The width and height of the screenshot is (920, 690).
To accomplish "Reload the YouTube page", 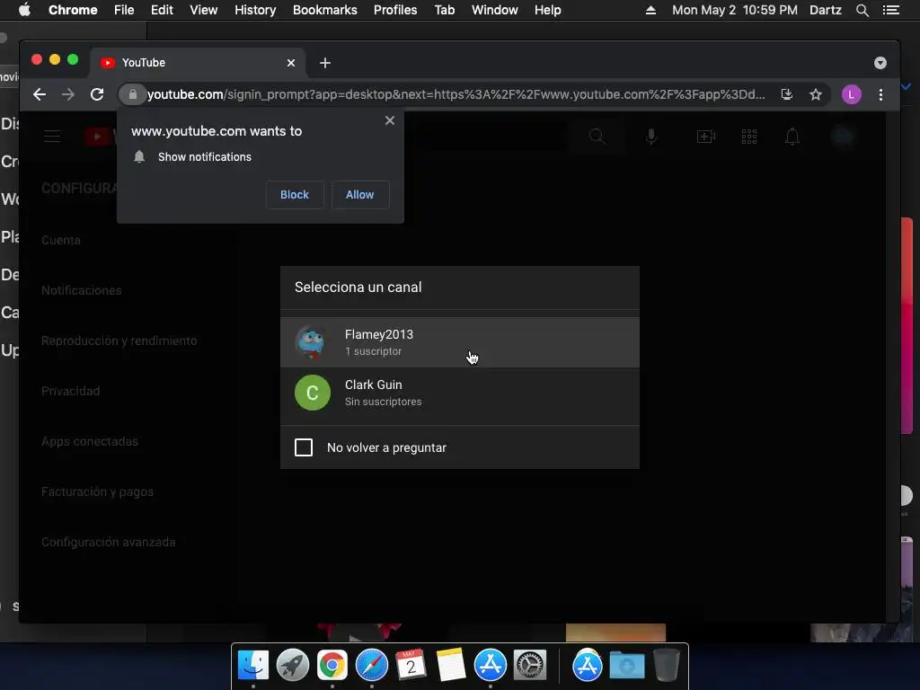I will click(97, 94).
